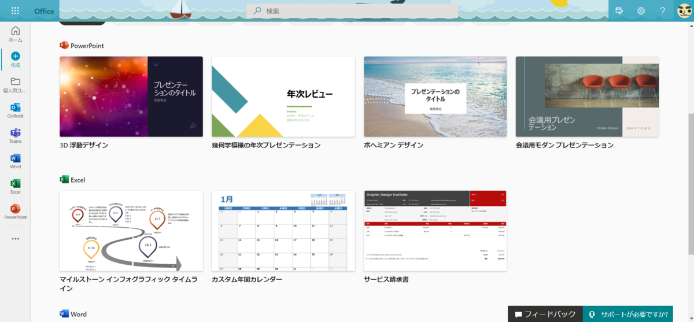The height and width of the screenshot is (322, 694).
Task: Click the ボヘミアン デザイン title text
Action: coord(394,145)
